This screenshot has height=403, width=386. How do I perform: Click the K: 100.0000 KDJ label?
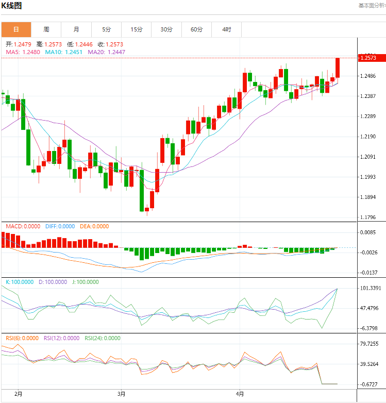20,282
